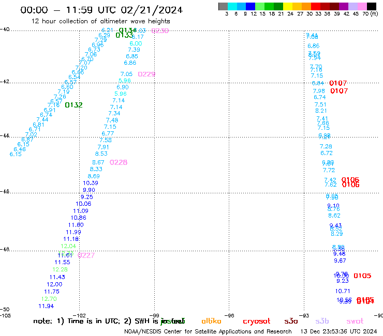Click the cyan 6 ft legend swatch

pyautogui.click(x=232, y=6)
